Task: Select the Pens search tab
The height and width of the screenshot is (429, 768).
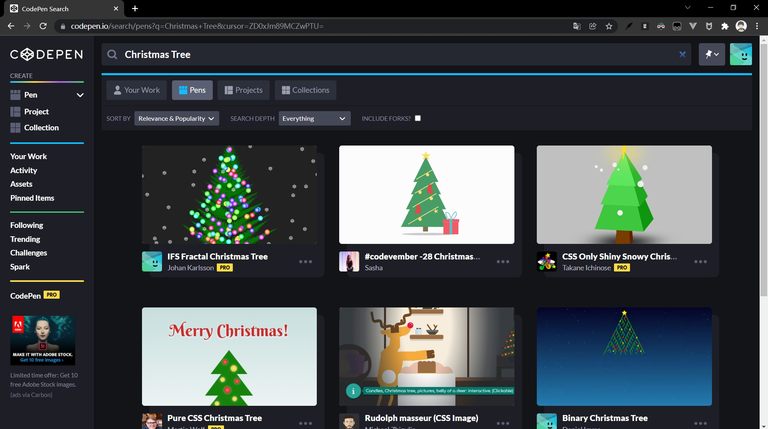Action: 192,90
